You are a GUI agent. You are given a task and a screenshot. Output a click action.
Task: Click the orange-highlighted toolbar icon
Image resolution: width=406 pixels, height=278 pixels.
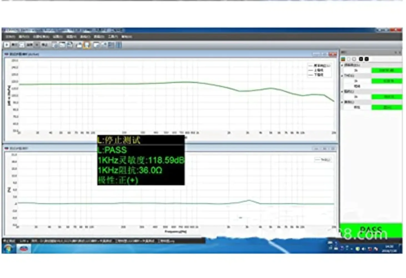(x=87, y=45)
